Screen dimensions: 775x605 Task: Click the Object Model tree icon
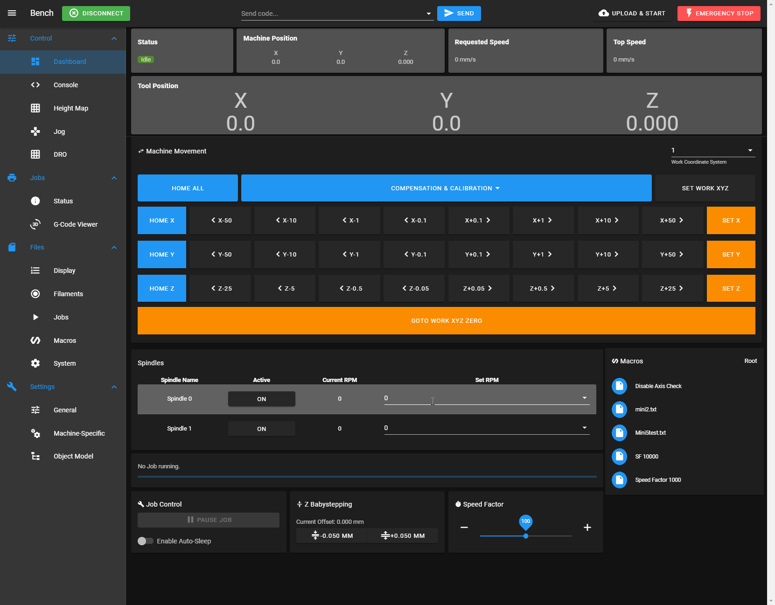pyautogui.click(x=35, y=456)
